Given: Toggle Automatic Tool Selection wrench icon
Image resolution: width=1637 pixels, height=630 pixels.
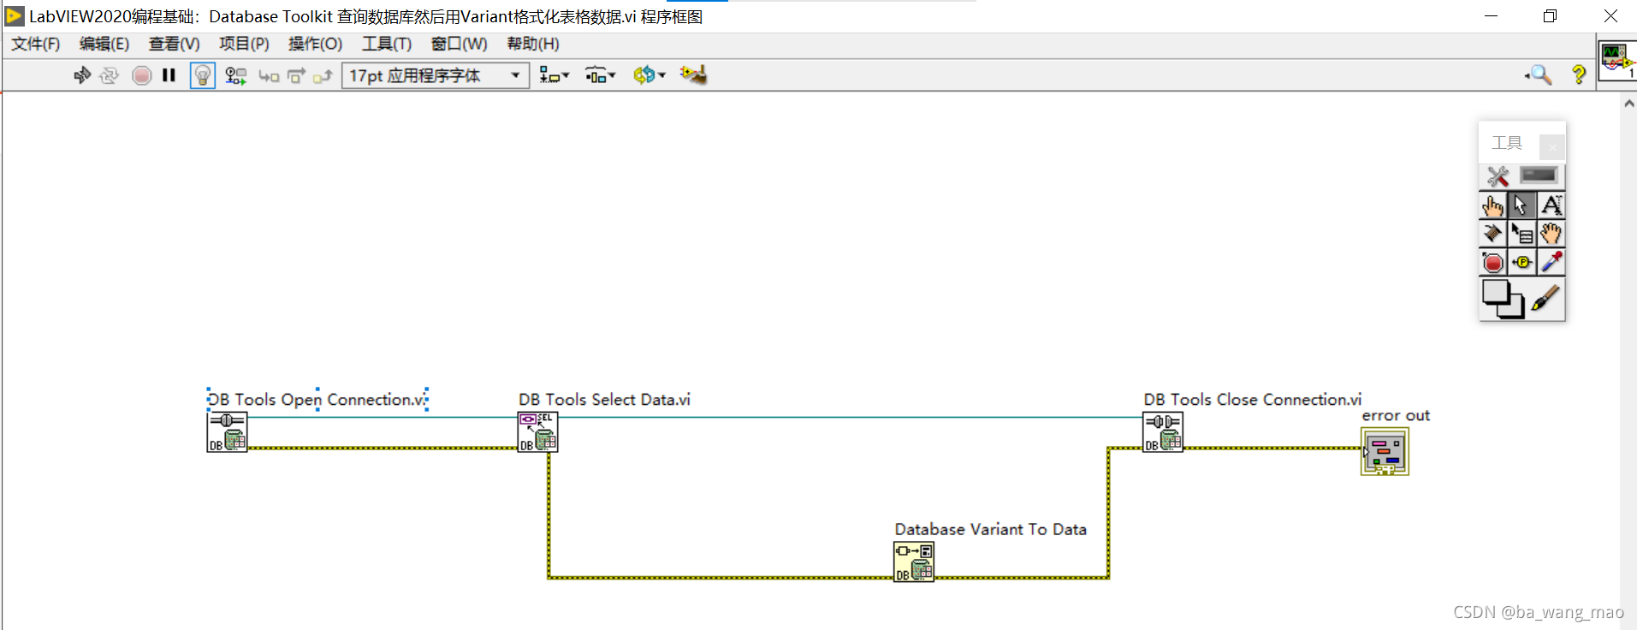Looking at the screenshot, I should click(1498, 176).
